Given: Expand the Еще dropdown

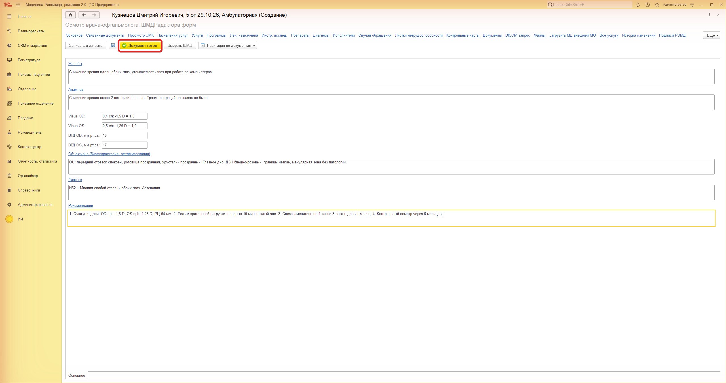Looking at the screenshot, I should (712, 35).
